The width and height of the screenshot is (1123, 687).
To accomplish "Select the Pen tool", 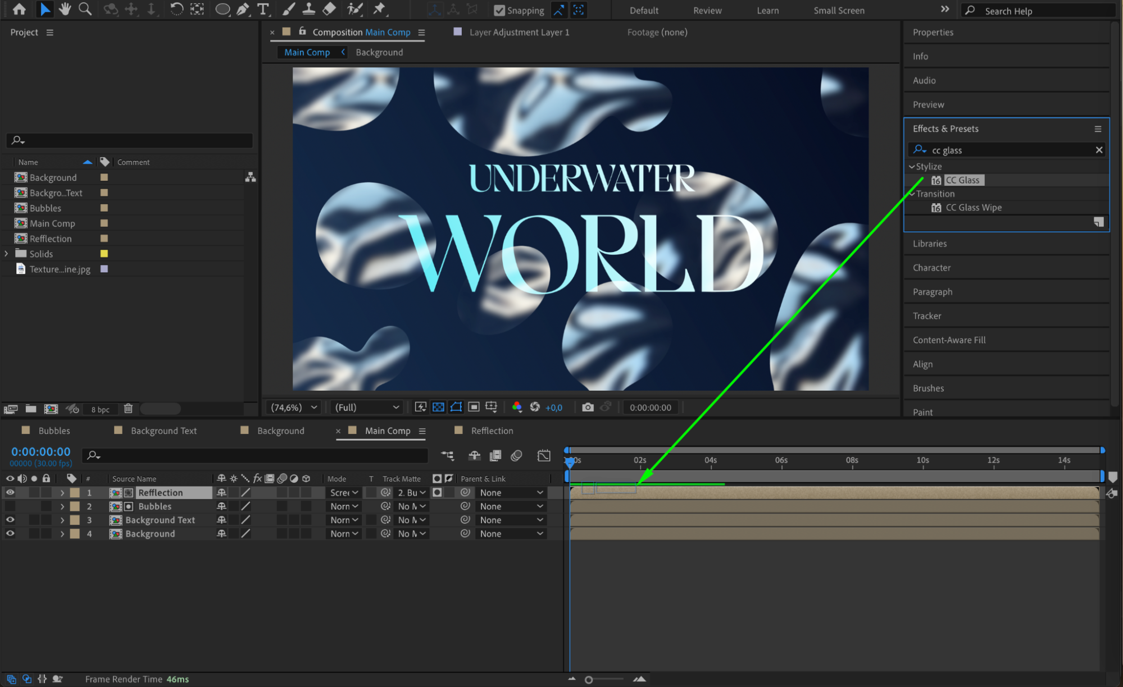I will pyautogui.click(x=243, y=9).
